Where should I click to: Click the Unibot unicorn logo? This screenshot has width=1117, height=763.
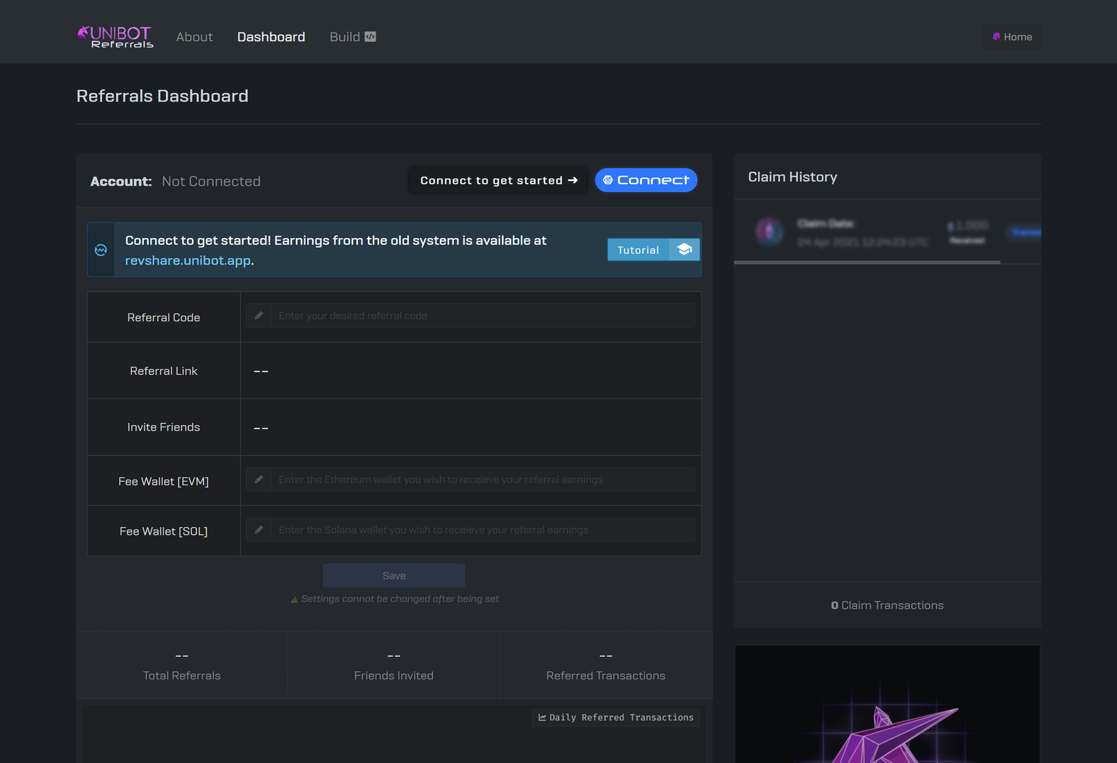[x=85, y=33]
